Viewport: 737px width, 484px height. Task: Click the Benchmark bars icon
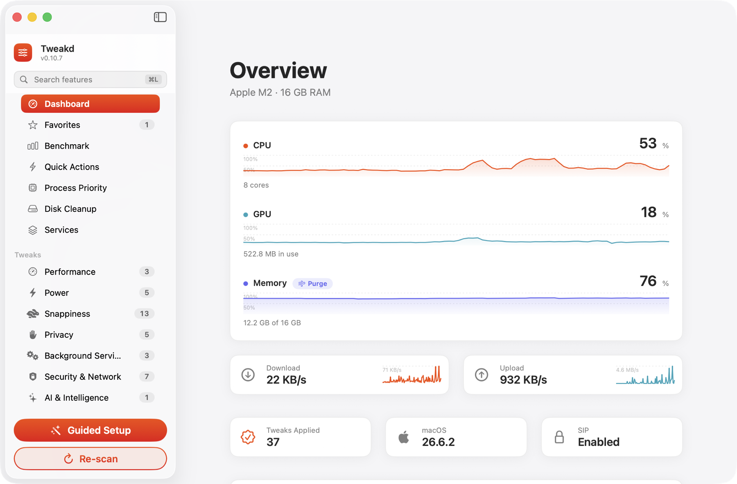click(x=33, y=146)
